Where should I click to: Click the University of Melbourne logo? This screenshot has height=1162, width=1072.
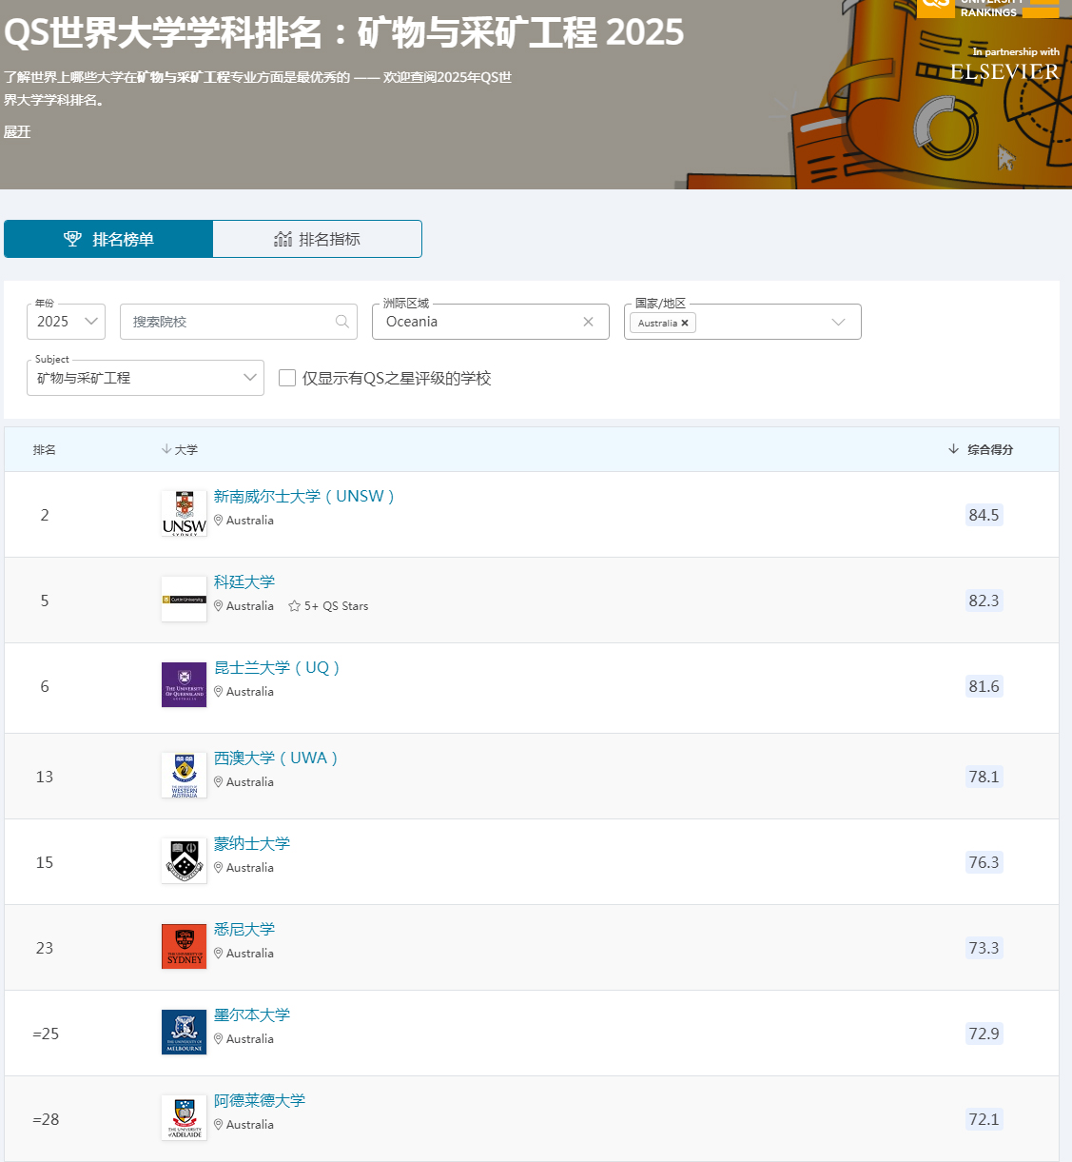tap(184, 1033)
